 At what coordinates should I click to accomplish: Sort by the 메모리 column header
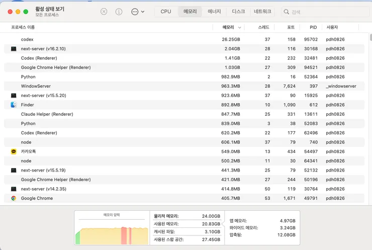228,27
